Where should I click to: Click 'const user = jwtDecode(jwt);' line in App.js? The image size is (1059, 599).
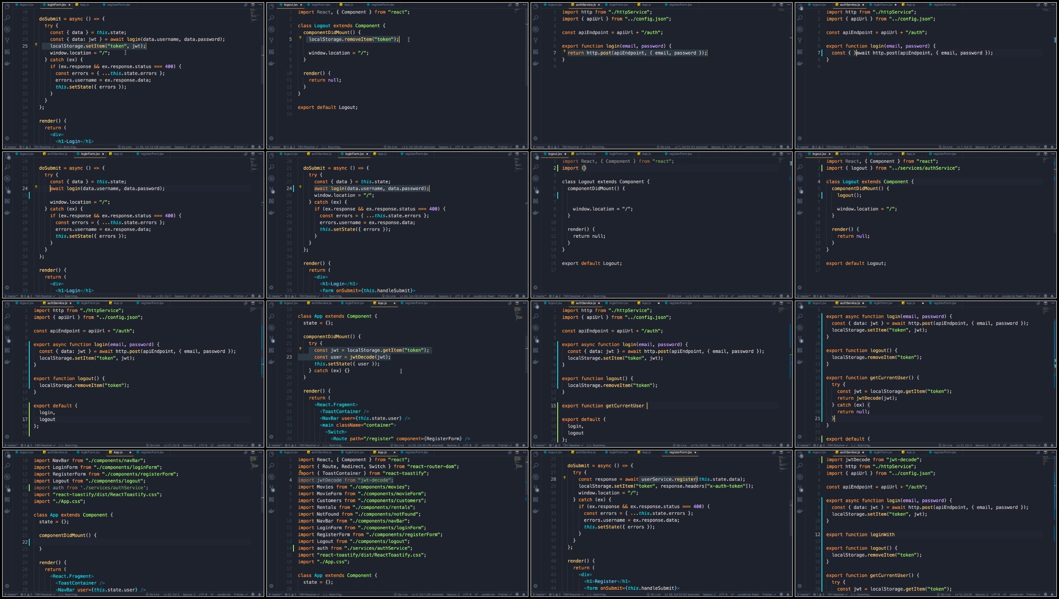click(x=352, y=357)
